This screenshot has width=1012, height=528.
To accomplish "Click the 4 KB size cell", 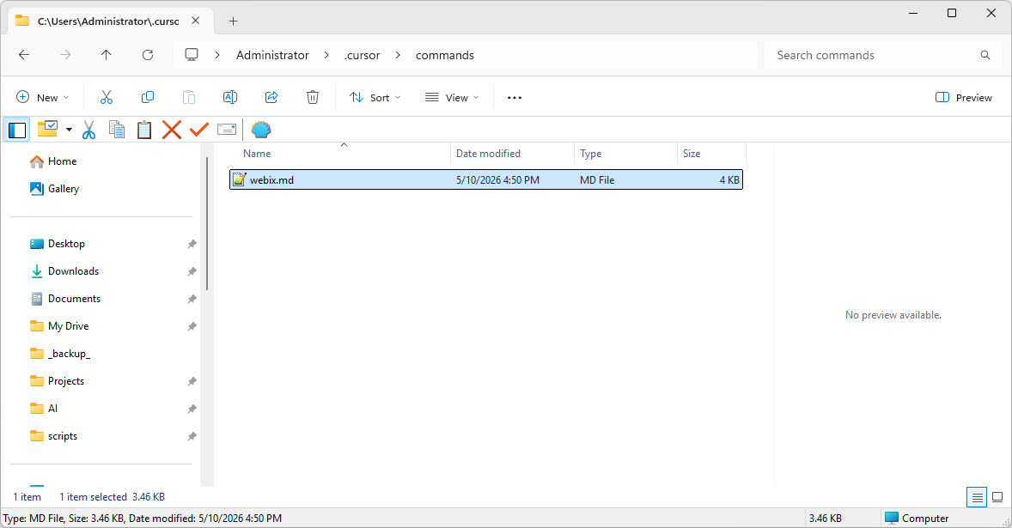I will (729, 180).
